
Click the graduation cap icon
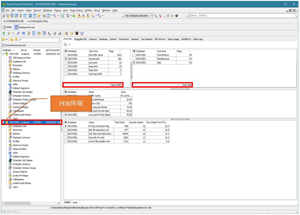176,16
